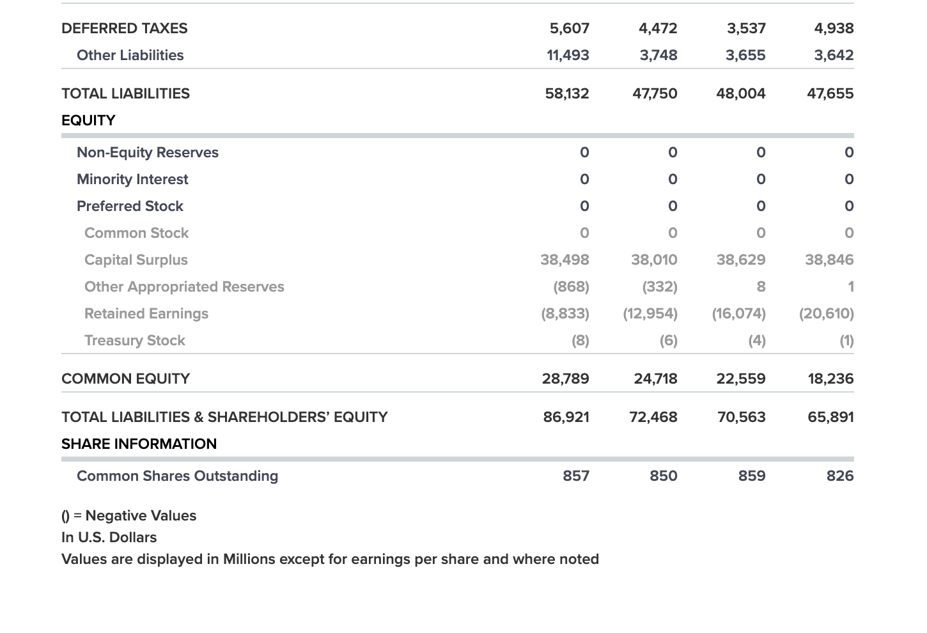Click total liabilities value 47,655
927x633 pixels.
coord(830,93)
